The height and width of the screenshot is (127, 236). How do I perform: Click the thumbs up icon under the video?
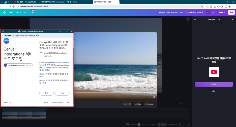125,104
